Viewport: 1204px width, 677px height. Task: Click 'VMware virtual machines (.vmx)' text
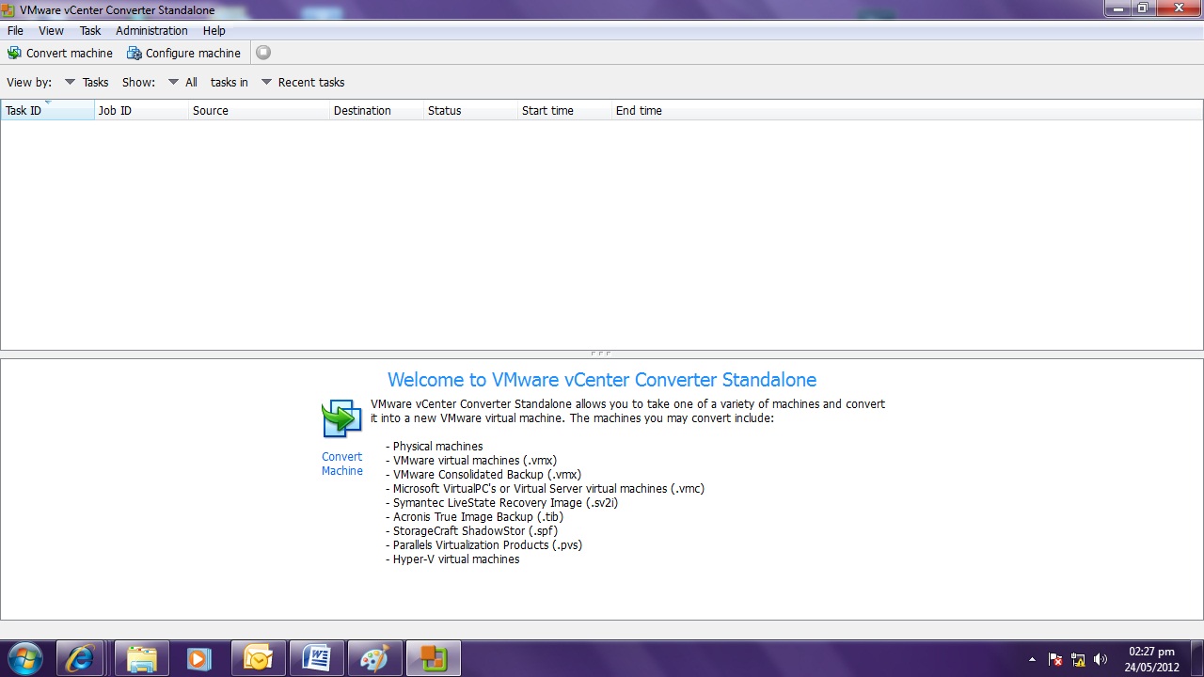(x=475, y=461)
